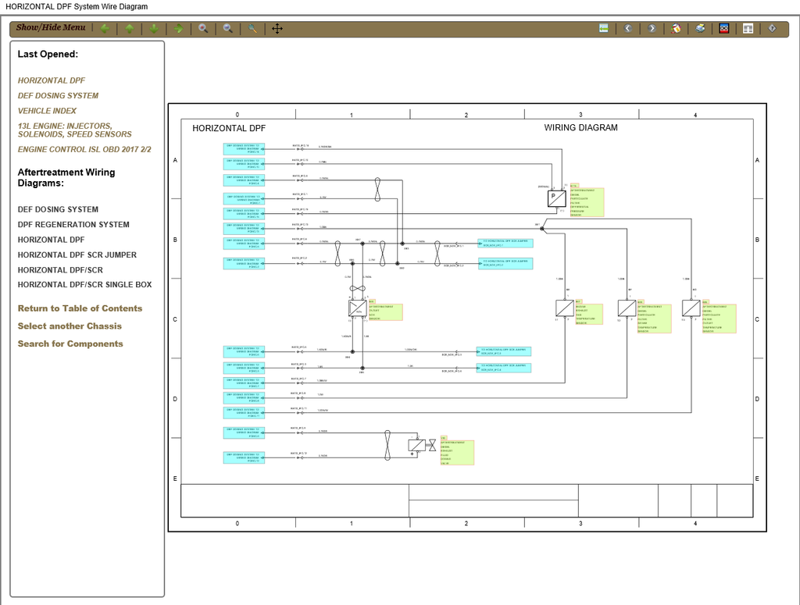800x605 pixels.
Task: Open last opened DEF DOSING SYSTEM link
Action: [58, 96]
